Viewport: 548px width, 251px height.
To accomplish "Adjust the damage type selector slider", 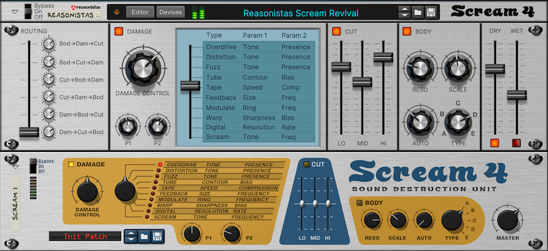I will click(190, 85).
